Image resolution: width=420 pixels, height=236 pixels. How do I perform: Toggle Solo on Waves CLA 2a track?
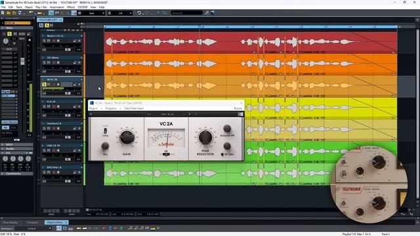click(x=45, y=41)
